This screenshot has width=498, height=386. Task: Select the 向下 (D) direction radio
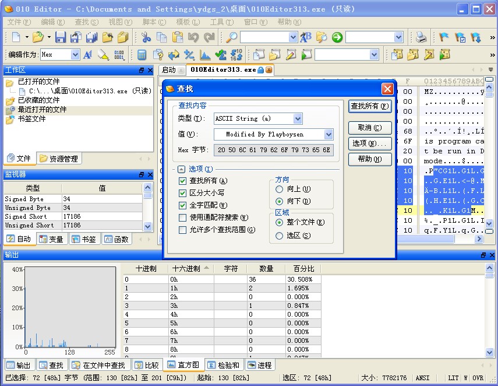coord(279,201)
